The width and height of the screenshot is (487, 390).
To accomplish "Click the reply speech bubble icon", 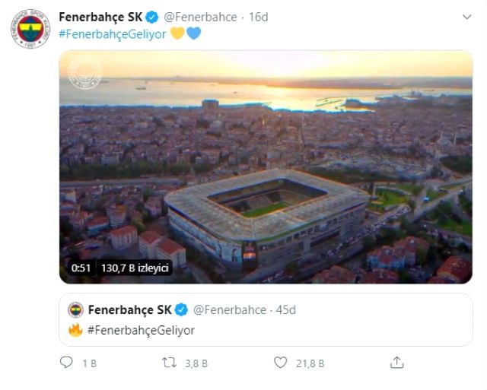I will tap(67, 363).
